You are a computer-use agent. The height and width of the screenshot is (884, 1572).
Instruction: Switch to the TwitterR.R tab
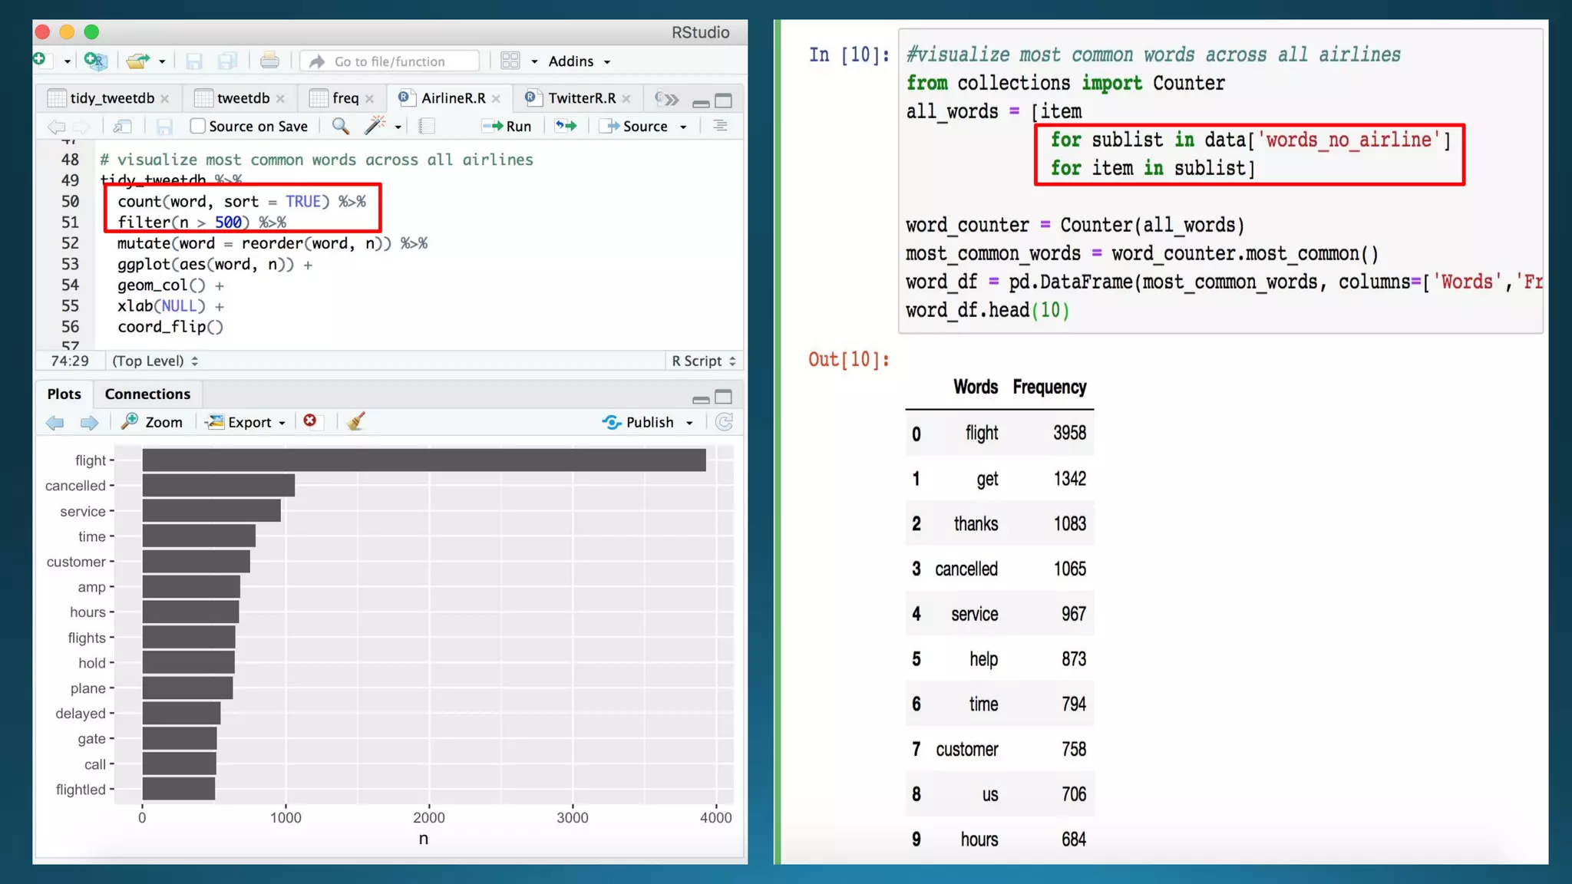point(581,98)
